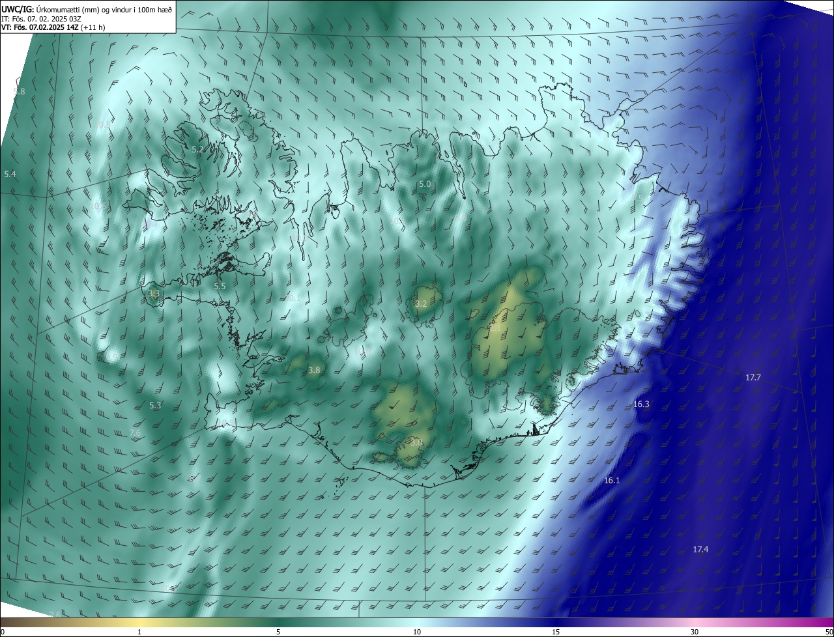Screen dimensions: 834x637
Task: Click the 10 tick on the color scale
Action: click(x=417, y=632)
